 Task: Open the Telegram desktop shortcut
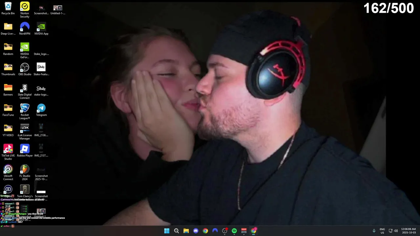pyautogui.click(x=41, y=110)
